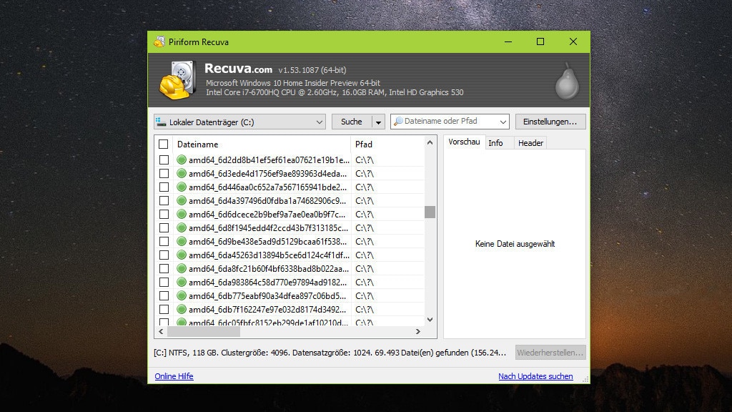Open the Lokaler Datenträger (C:) drive dropdown
The width and height of the screenshot is (732, 412).
point(239,122)
